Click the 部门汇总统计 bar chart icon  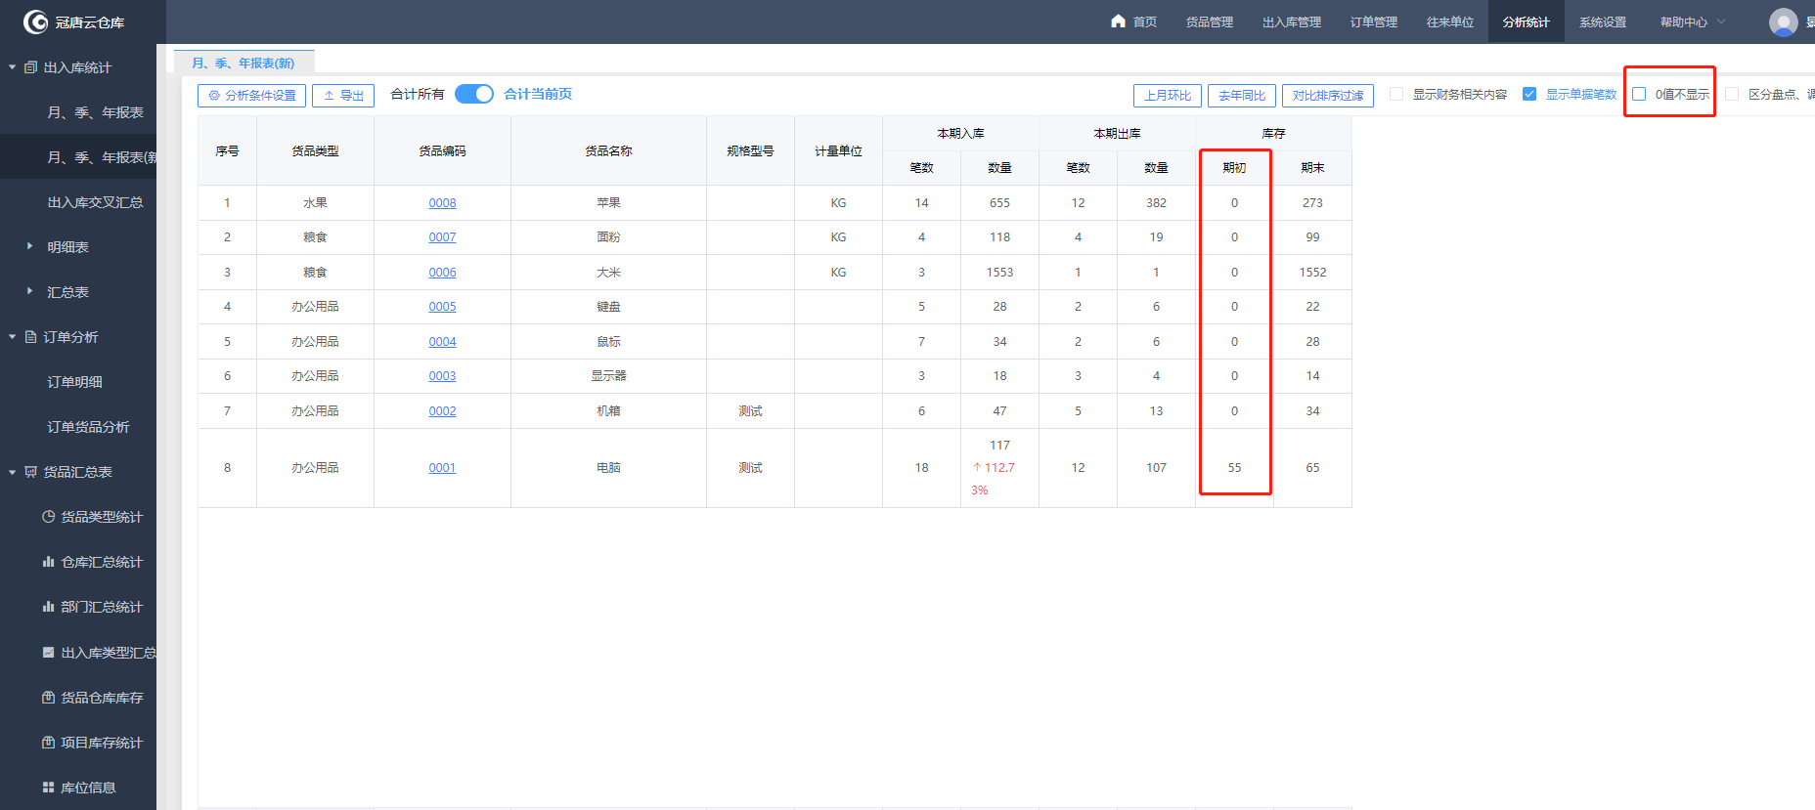(x=48, y=607)
